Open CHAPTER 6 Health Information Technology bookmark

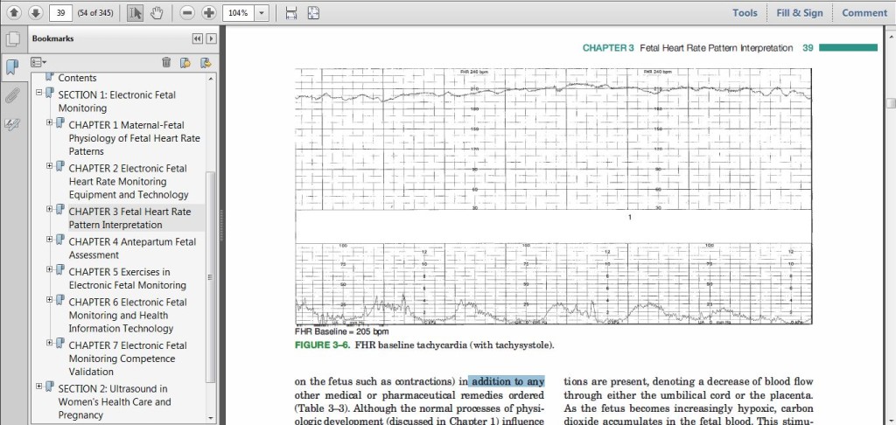[x=129, y=316]
